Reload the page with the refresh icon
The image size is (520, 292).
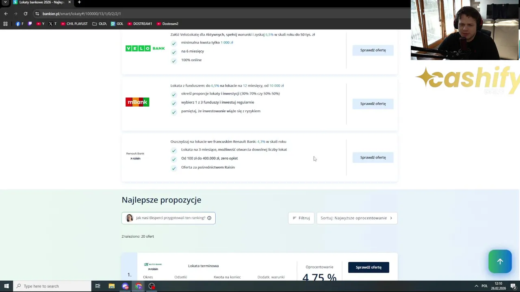click(25, 13)
